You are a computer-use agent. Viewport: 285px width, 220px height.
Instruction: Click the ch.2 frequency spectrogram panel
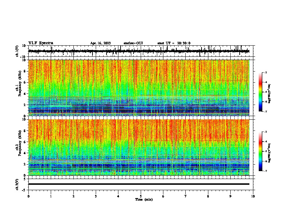(x=139, y=147)
